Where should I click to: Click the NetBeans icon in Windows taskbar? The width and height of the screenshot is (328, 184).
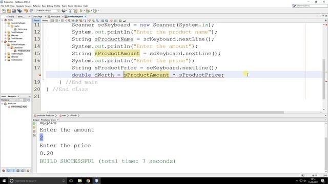click(96, 180)
